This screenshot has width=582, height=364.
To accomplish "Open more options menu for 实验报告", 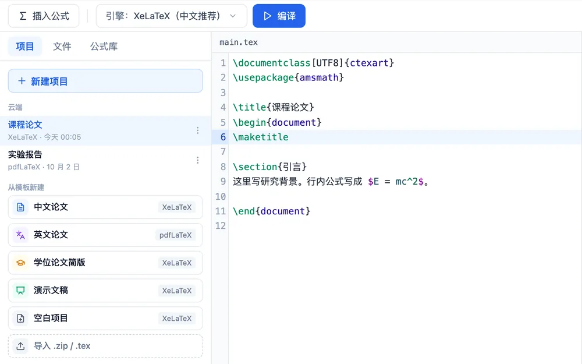I will pyautogui.click(x=197, y=160).
